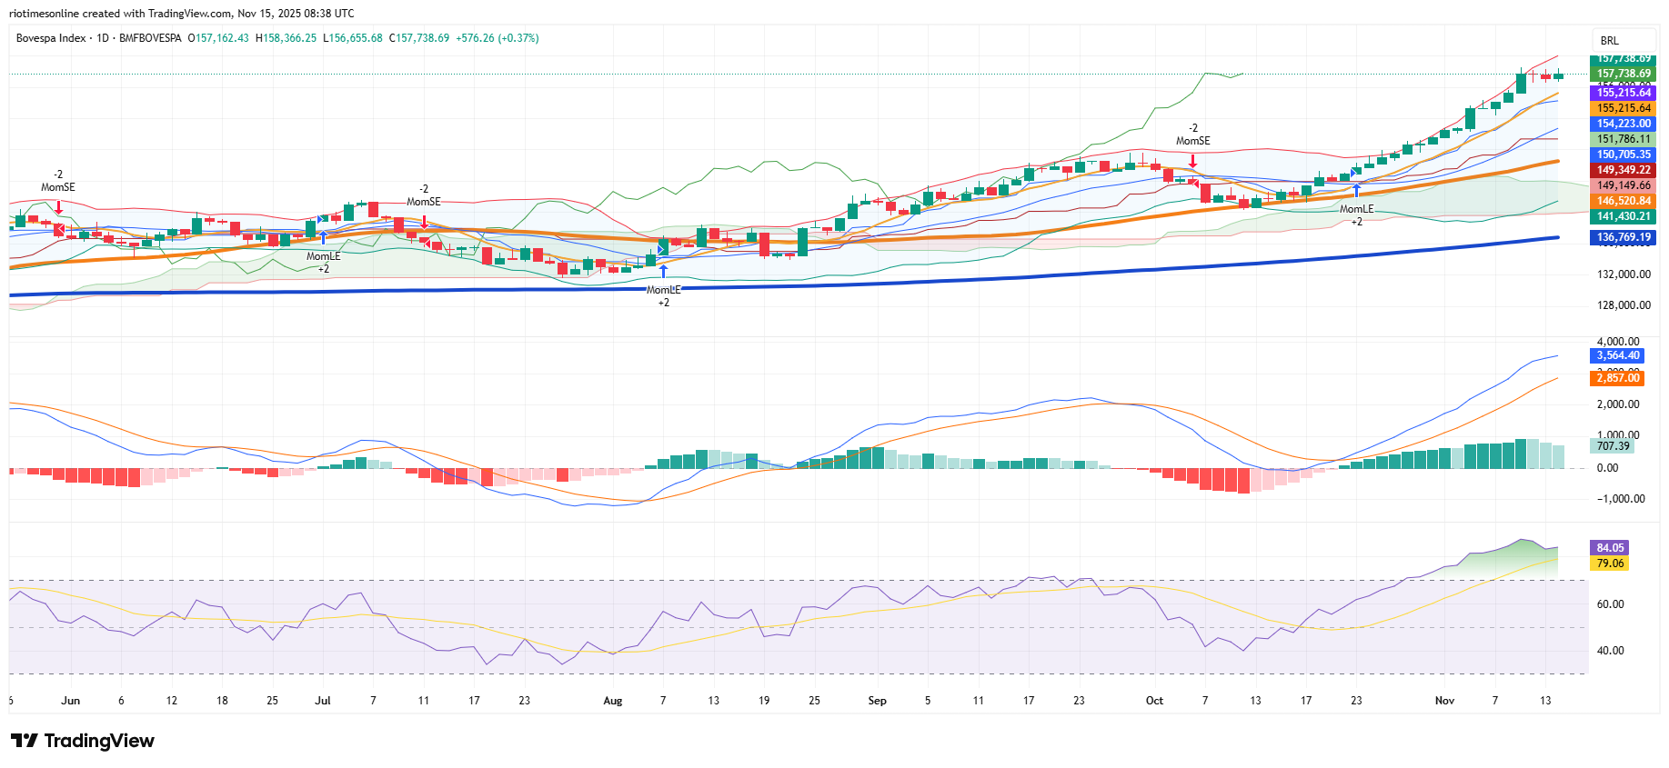Click the red MomSE arrow near July 11

424,221
